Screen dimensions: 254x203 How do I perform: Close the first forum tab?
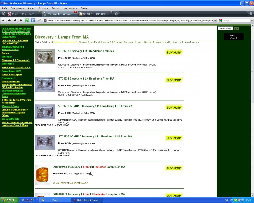[39, 12]
